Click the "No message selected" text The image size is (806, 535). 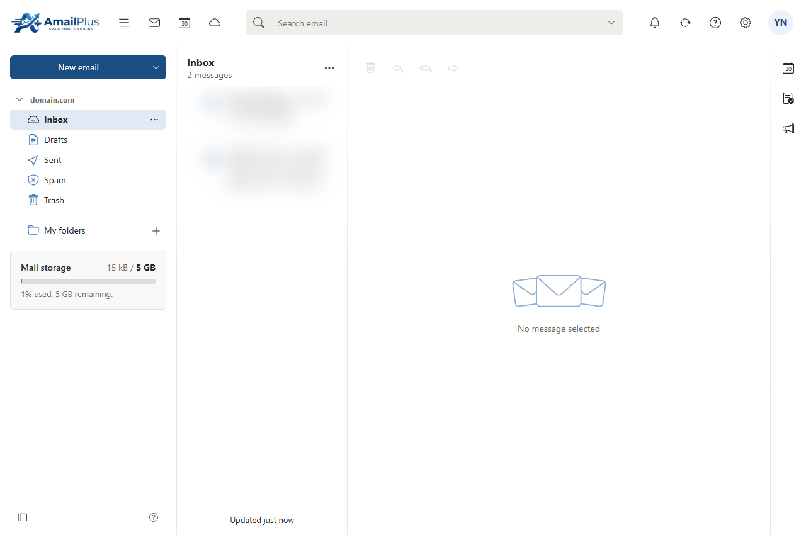pyautogui.click(x=559, y=329)
